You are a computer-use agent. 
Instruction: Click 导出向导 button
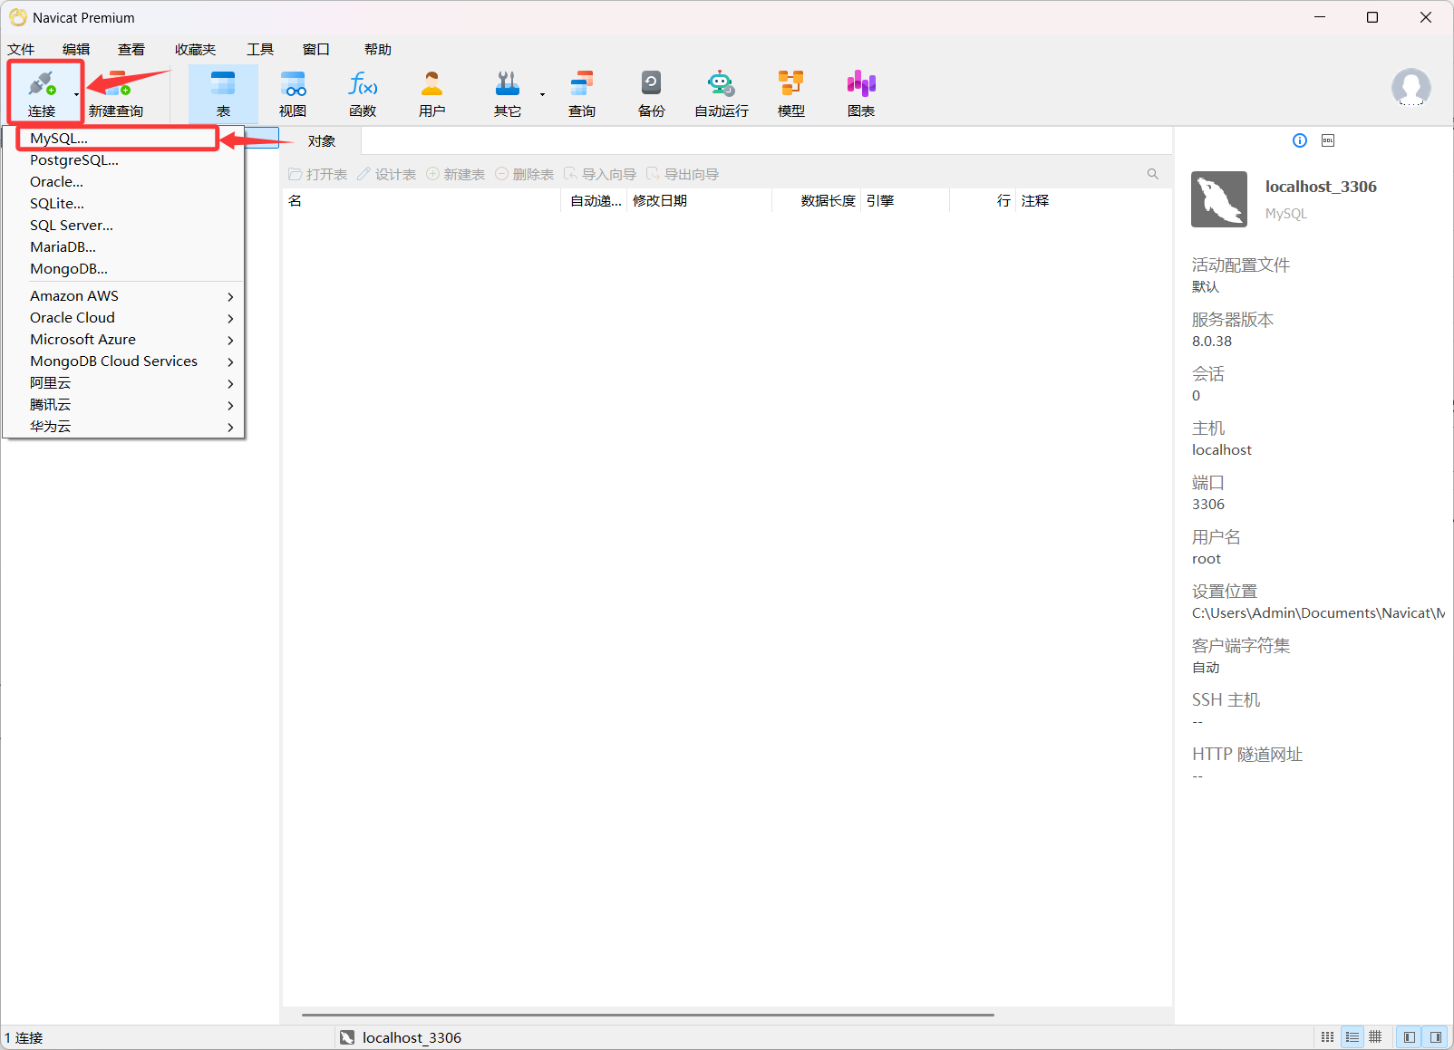pos(683,174)
